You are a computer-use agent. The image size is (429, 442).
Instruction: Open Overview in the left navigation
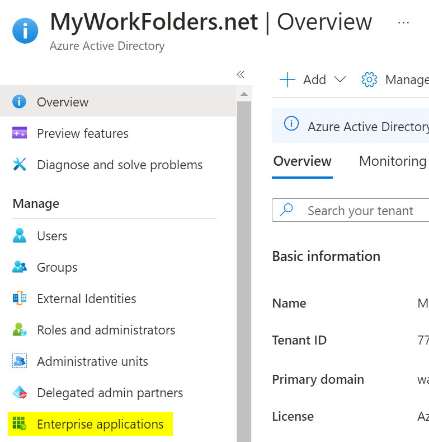[x=63, y=102]
